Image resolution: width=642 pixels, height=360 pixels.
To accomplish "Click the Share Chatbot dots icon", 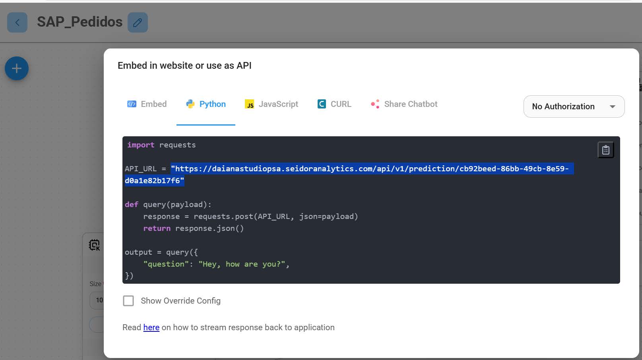I will coord(375,104).
